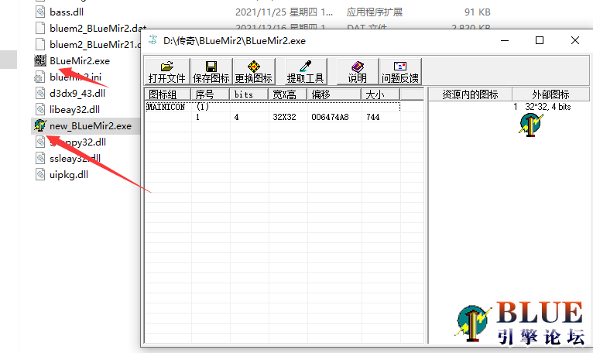Click the bluem2_BLueMir2.dat file icon

pyautogui.click(x=40, y=28)
